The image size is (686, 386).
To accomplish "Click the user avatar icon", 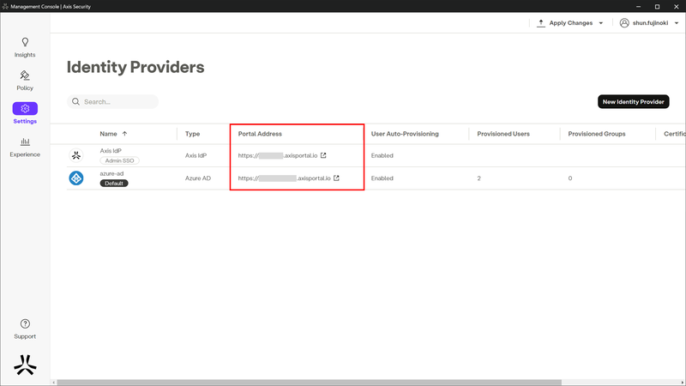I will point(624,23).
